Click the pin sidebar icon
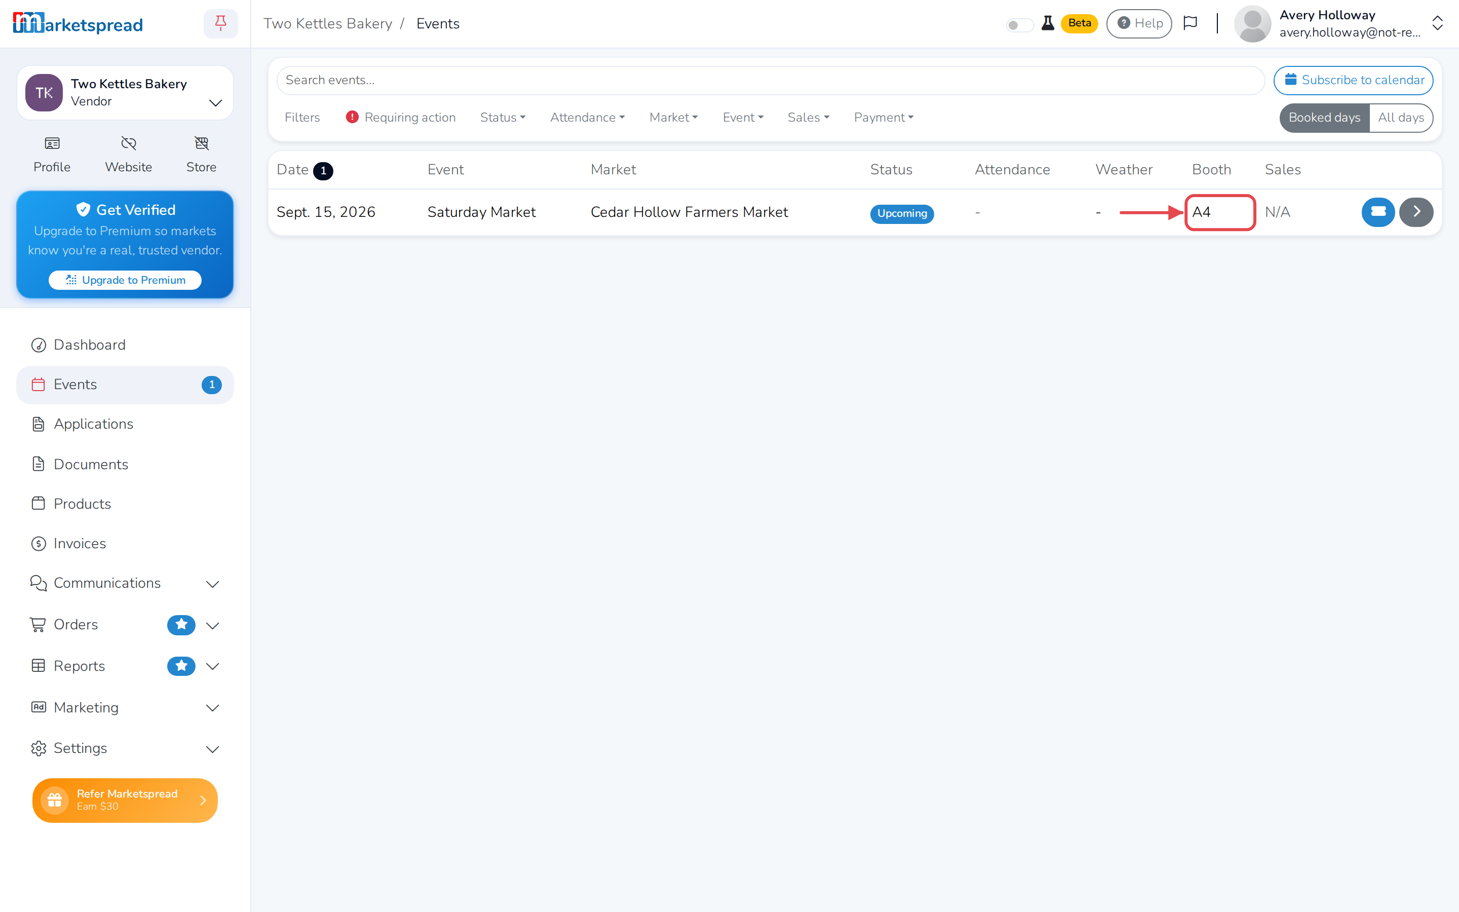 click(221, 23)
